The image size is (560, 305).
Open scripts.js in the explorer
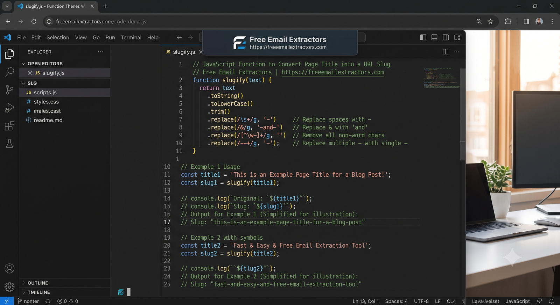[x=65, y=92]
